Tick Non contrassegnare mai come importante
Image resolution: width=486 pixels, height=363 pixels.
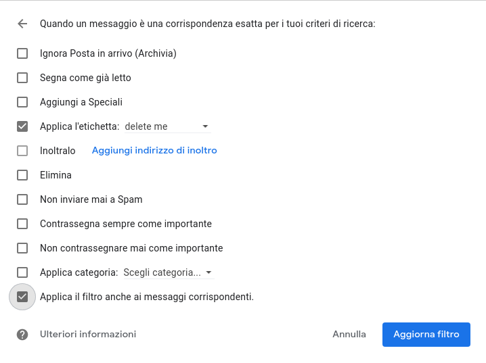click(22, 248)
